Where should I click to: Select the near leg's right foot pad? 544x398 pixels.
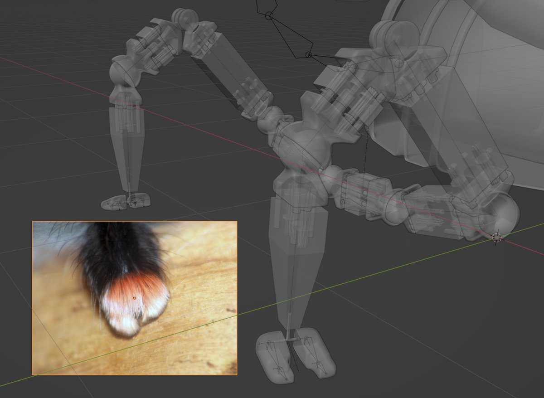(314, 353)
